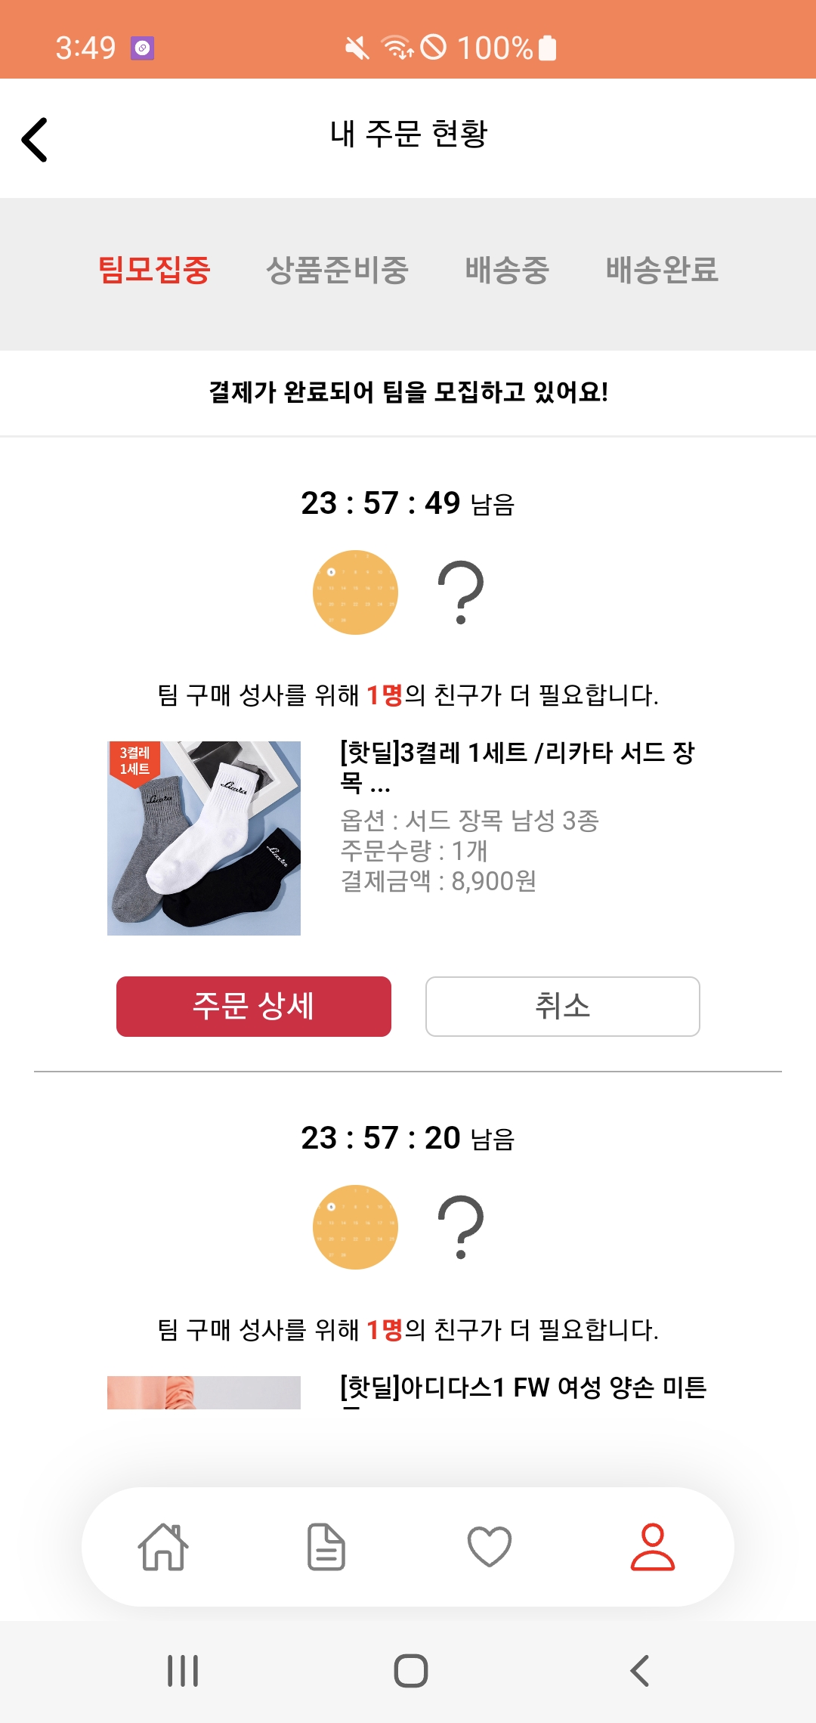Open my profile person icon

tap(653, 1547)
